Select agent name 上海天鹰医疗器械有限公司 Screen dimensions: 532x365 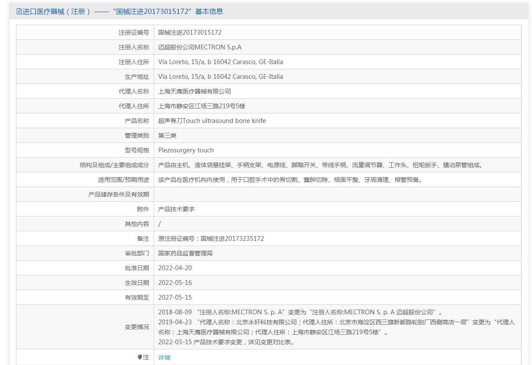[x=194, y=91]
